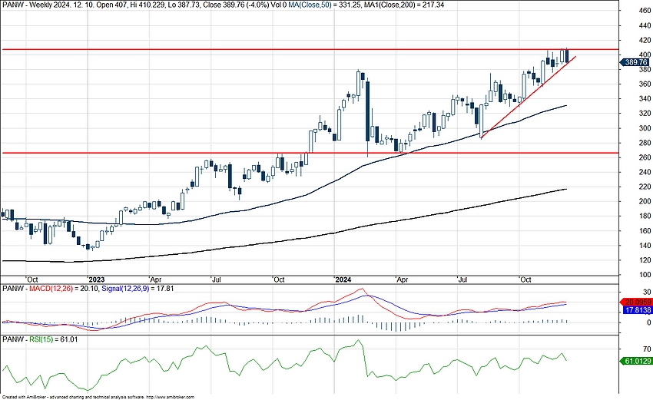653x400 pixels.
Task: Click the blue 17.8138 signal value tag
Action: [636, 310]
